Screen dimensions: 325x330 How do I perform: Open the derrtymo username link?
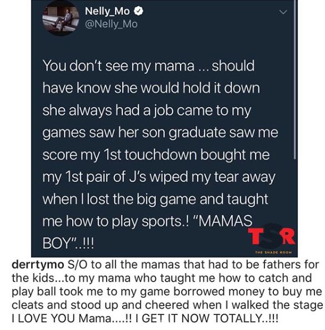click(38, 265)
